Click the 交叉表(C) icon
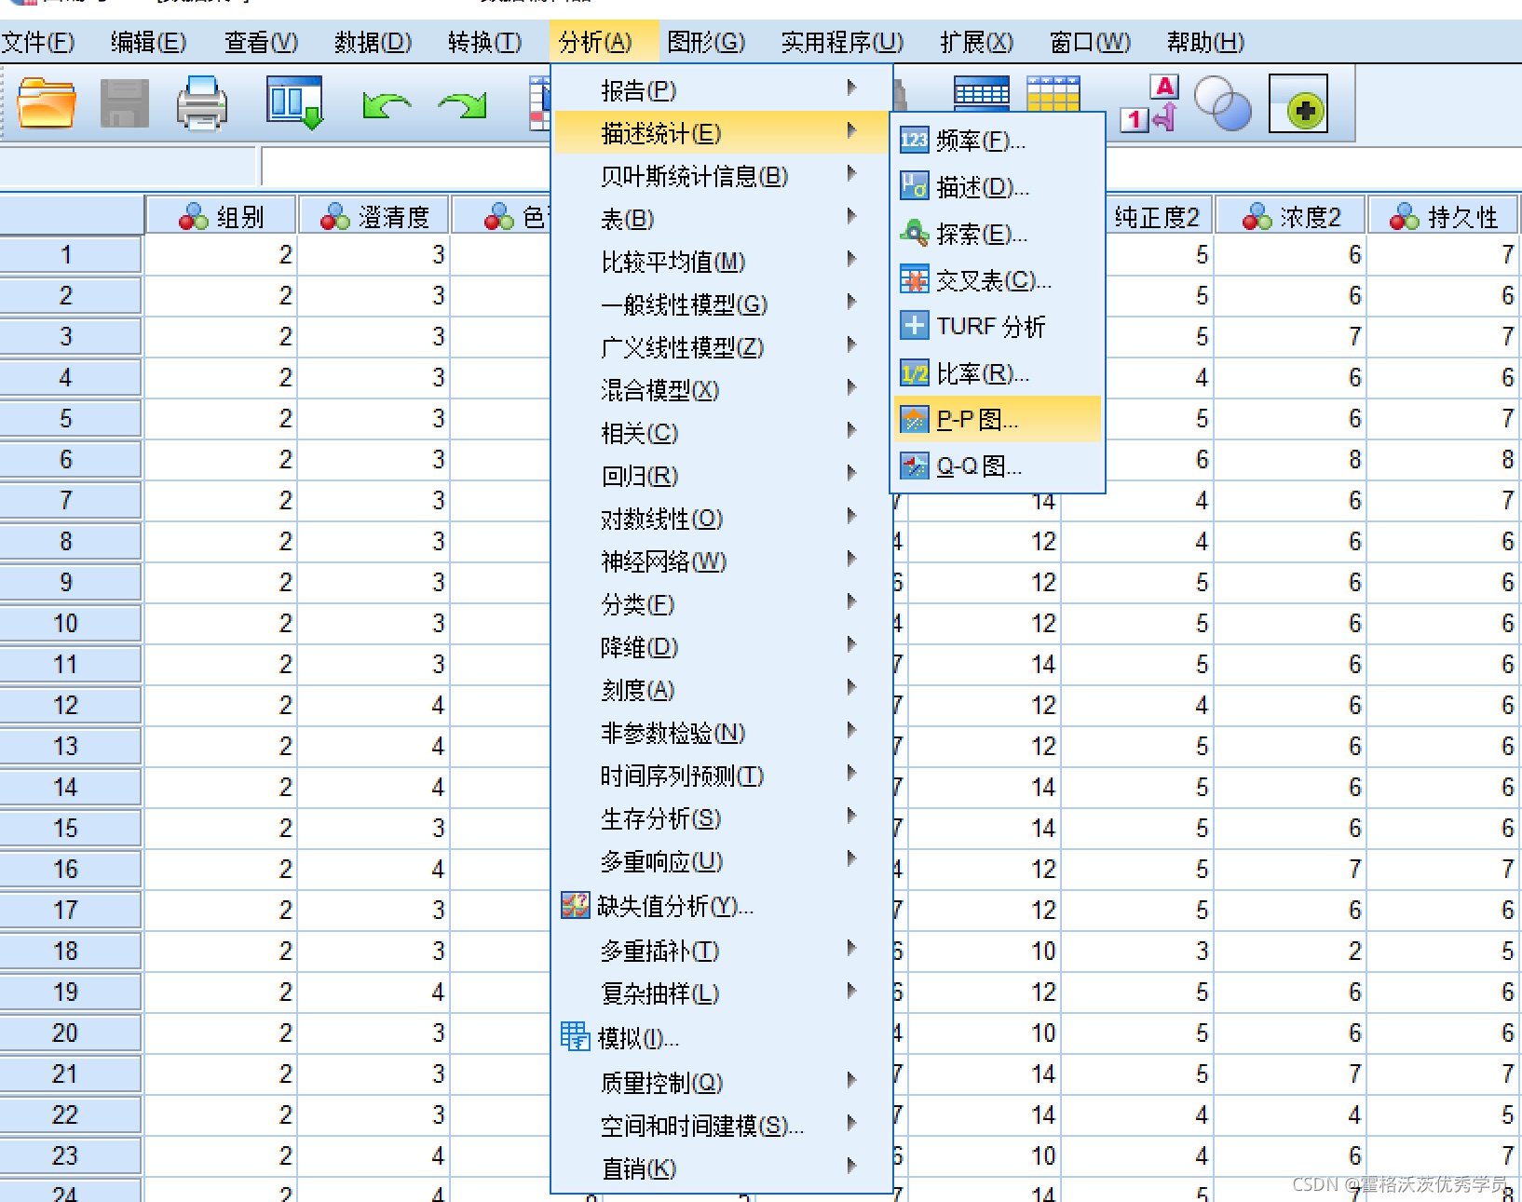 coord(914,279)
